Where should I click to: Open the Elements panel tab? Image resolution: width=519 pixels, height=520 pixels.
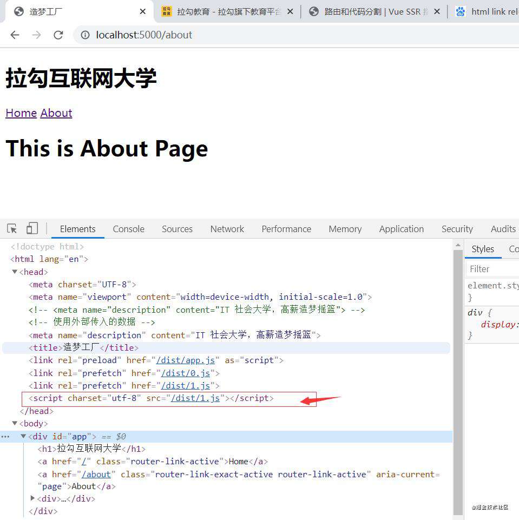point(77,229)
